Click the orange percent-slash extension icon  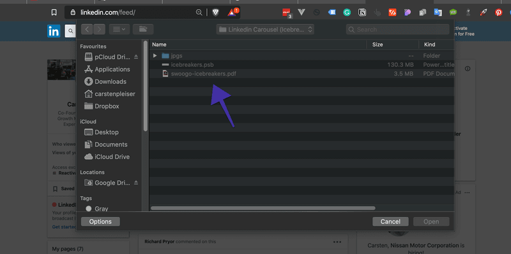392,12
